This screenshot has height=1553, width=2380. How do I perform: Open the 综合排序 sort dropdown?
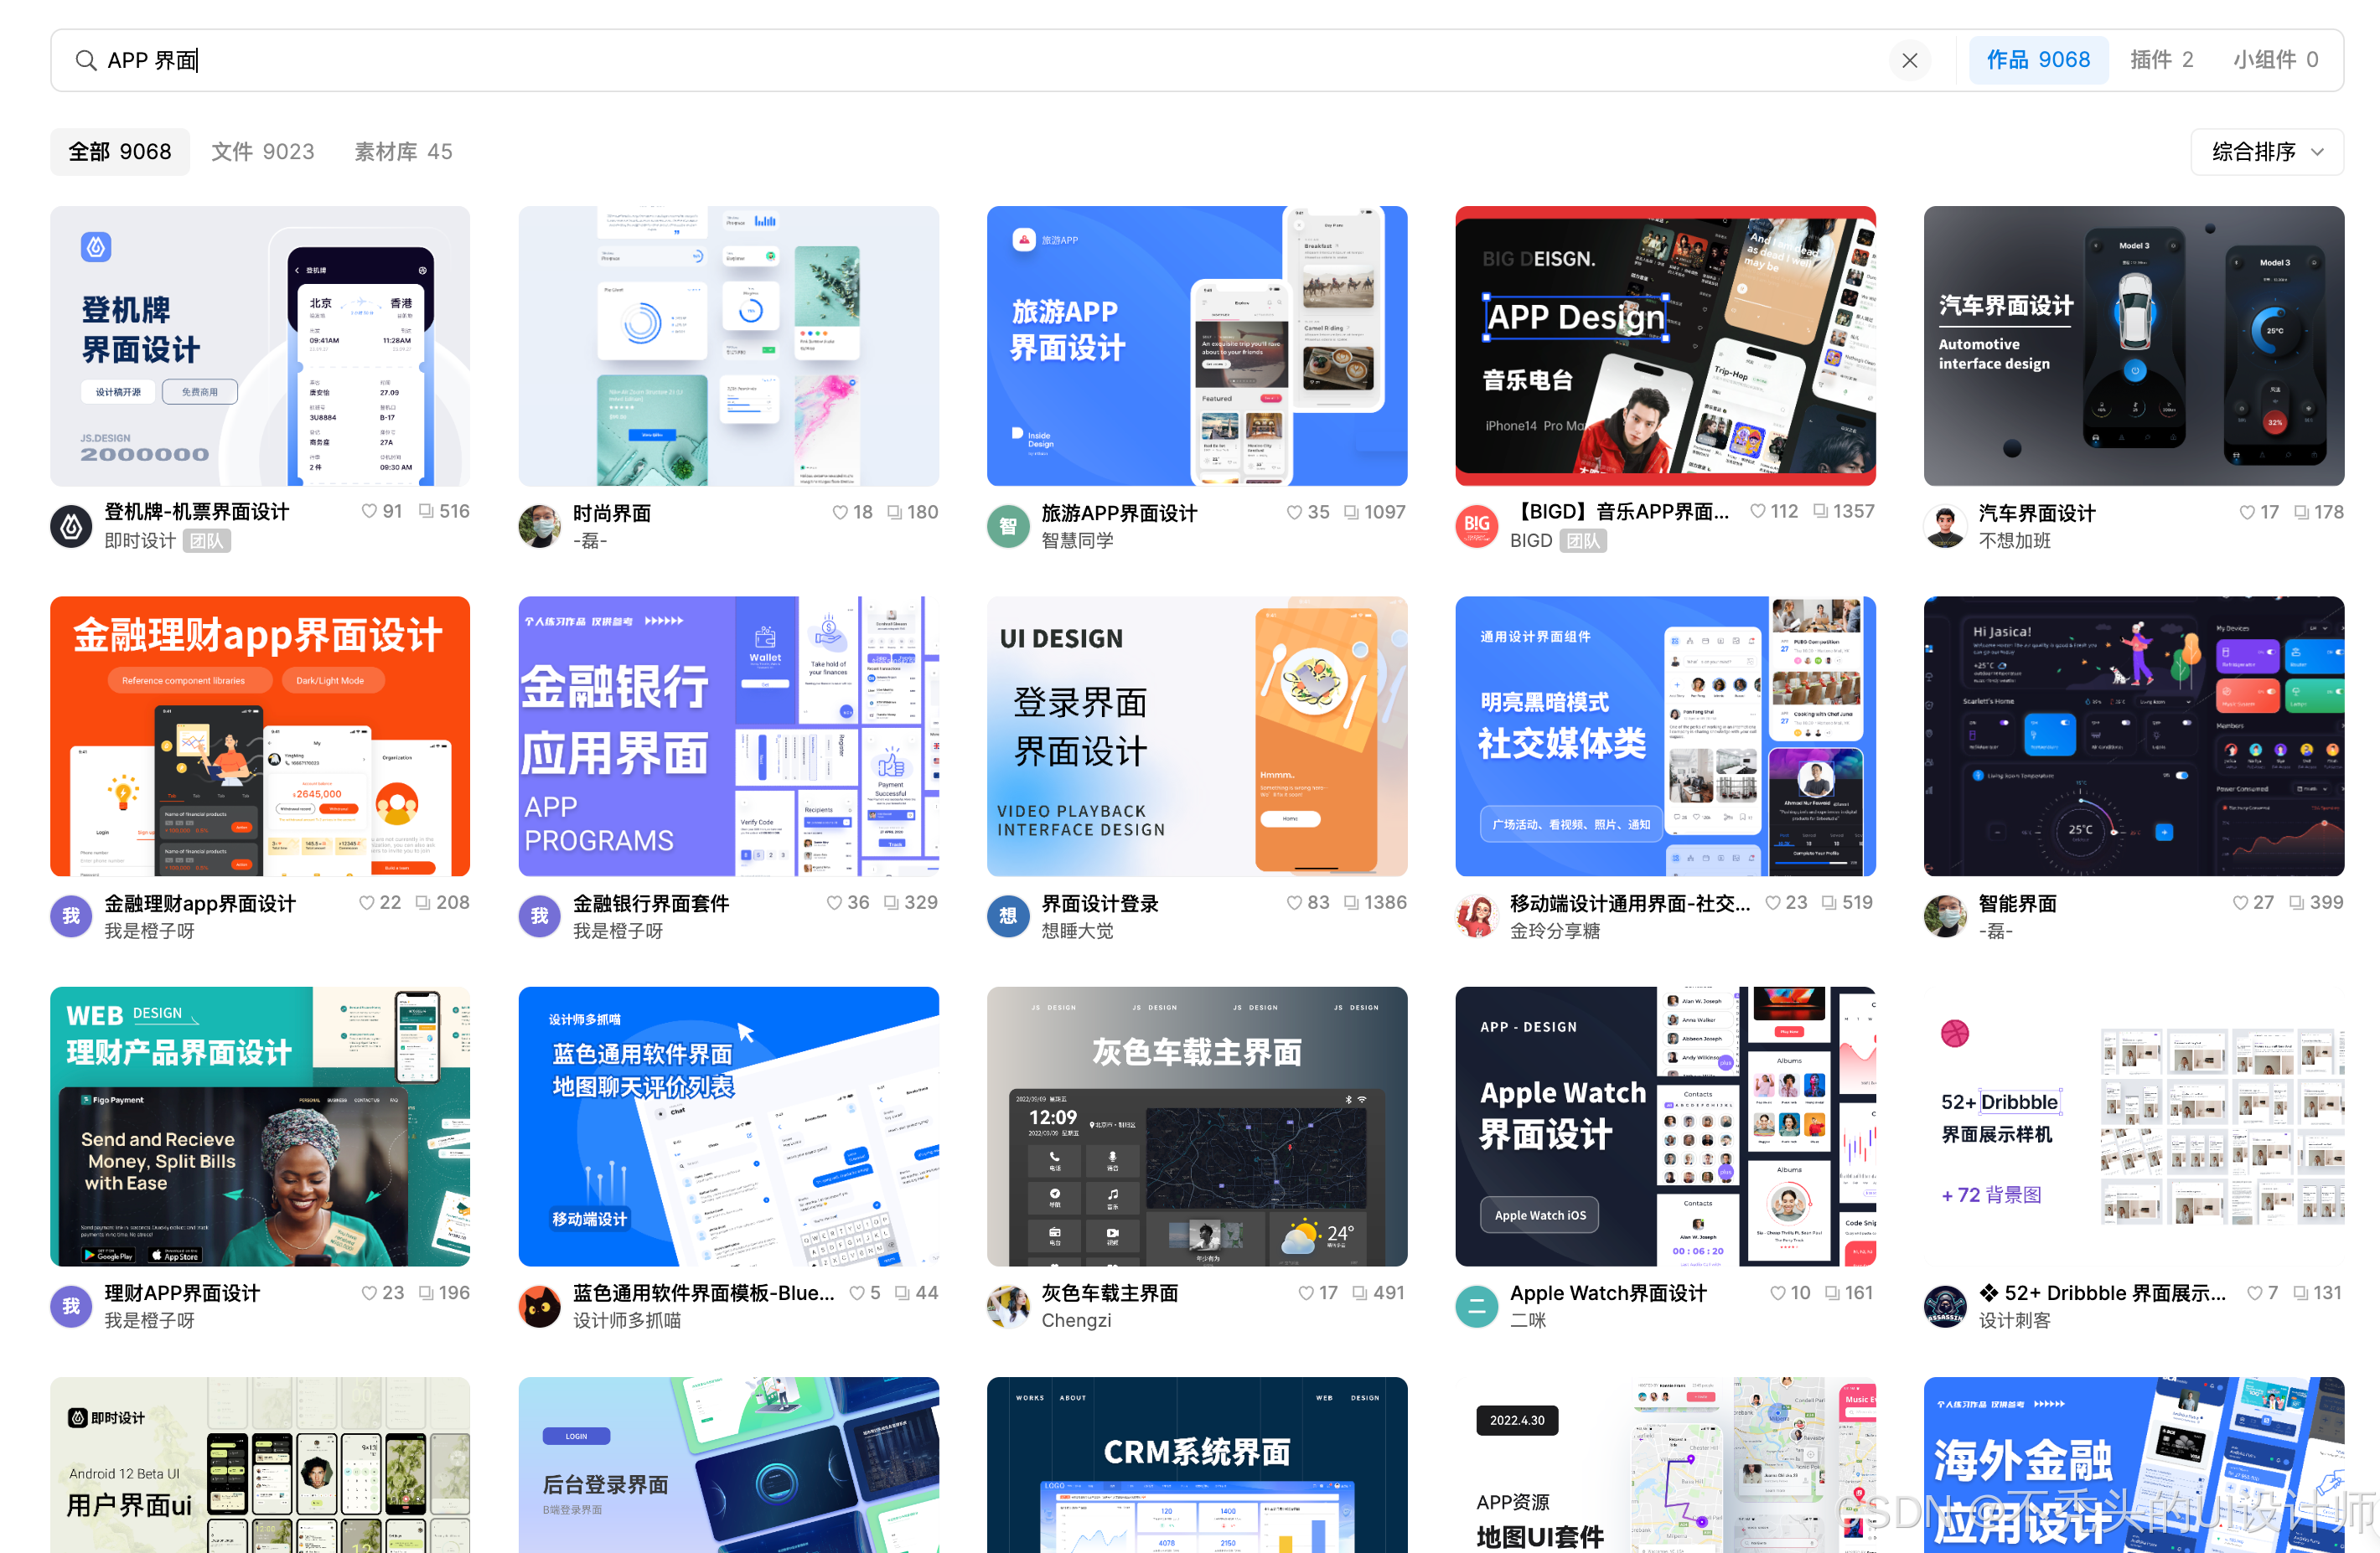(x=2266, y=152)
